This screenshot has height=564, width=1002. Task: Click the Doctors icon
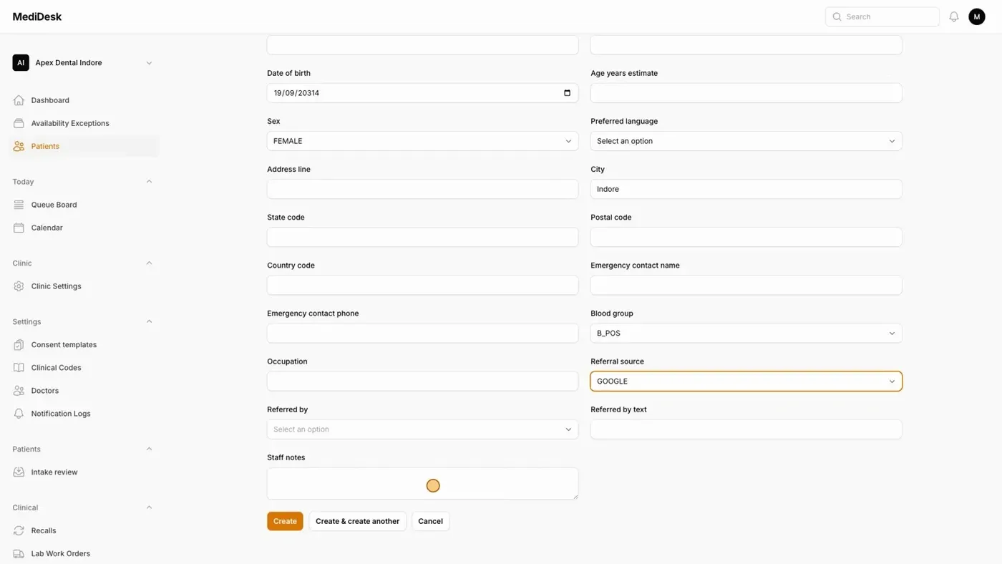19,391
